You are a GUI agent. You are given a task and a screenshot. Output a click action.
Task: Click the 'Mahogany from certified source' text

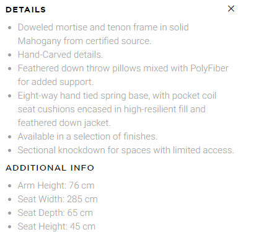pyautogui.click(x=84, y=41)
